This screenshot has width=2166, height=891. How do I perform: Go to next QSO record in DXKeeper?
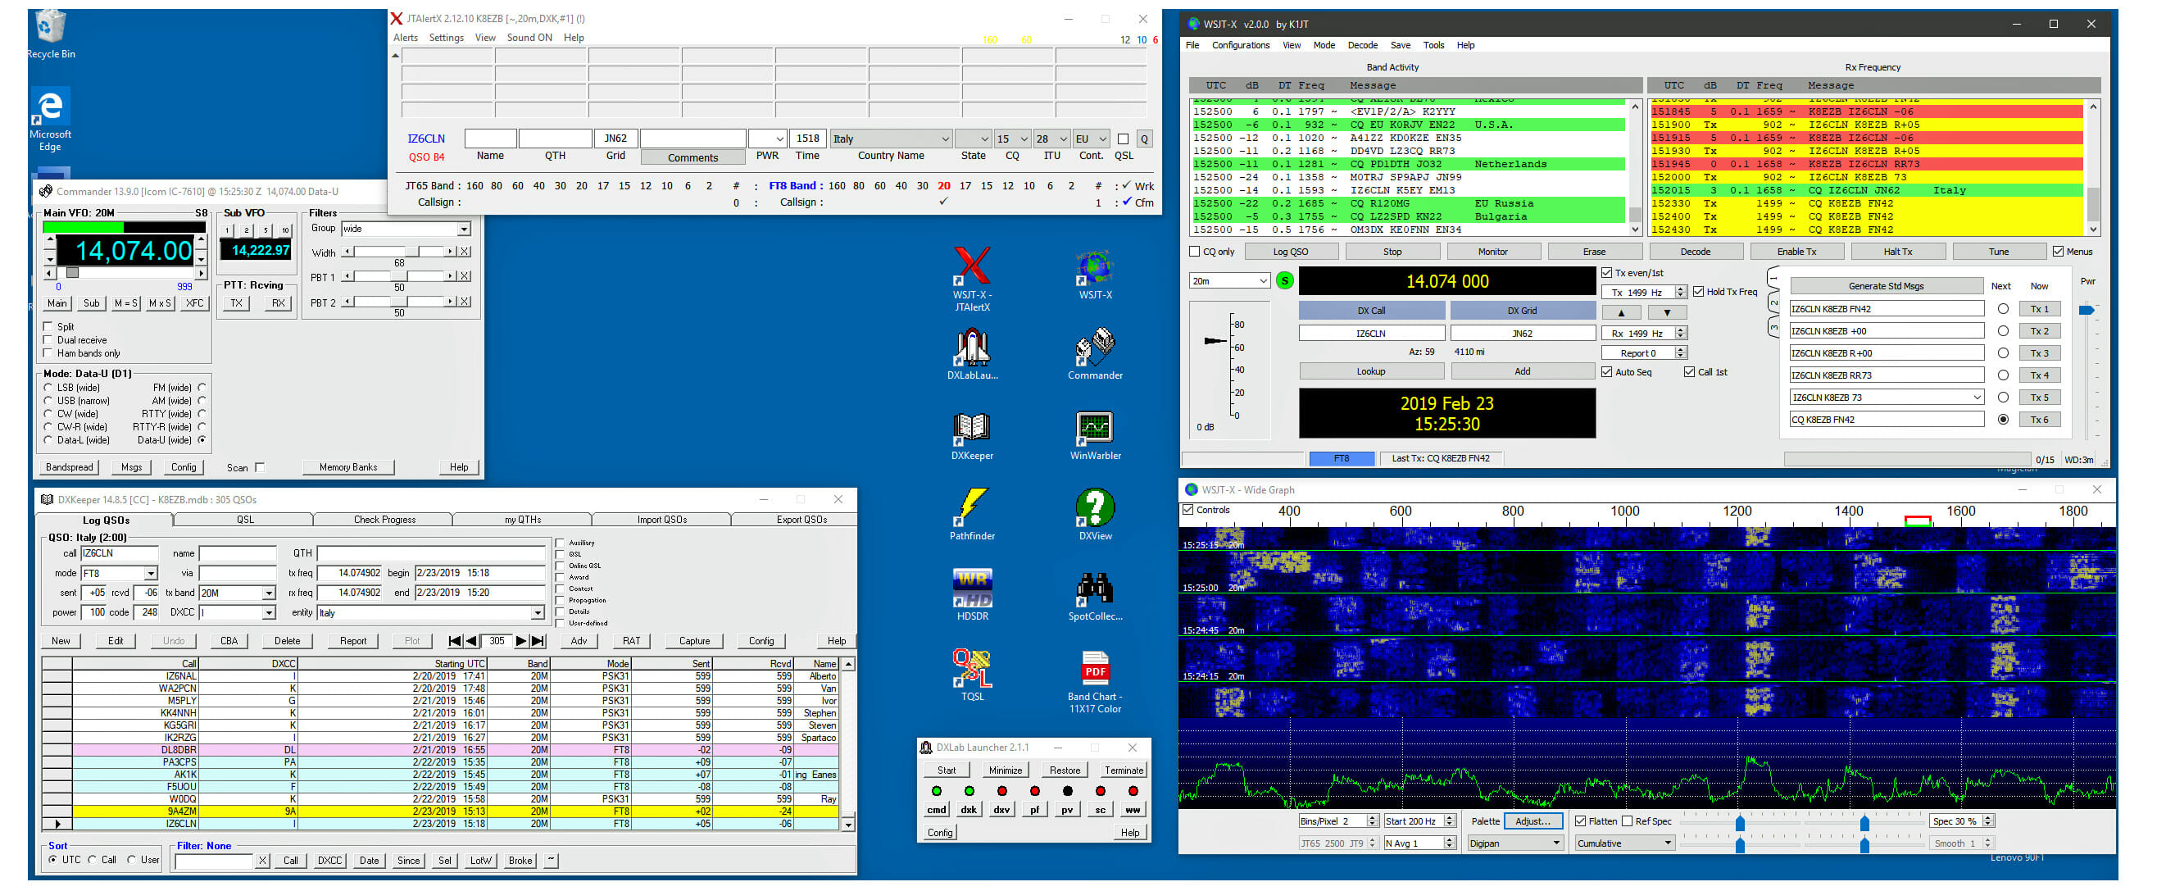pyautogui.click(x=521, y=641)
